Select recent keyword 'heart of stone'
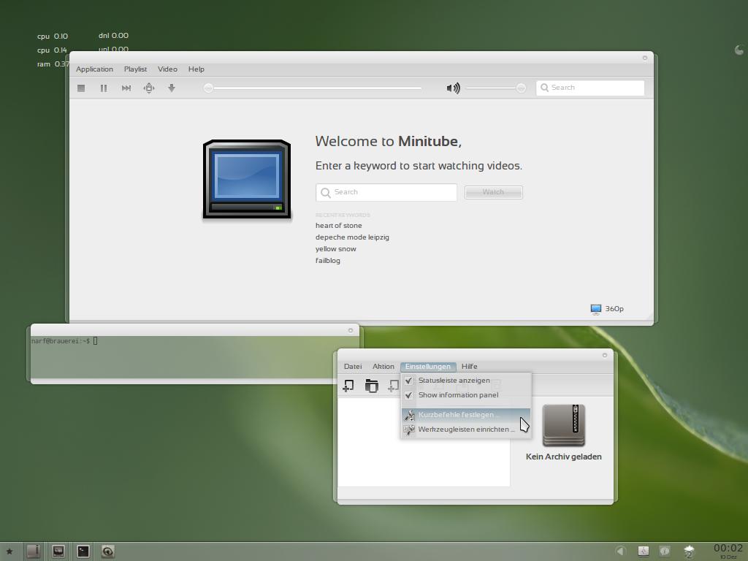The width and height of the screenshot is (748, 561). pos(339,226)
